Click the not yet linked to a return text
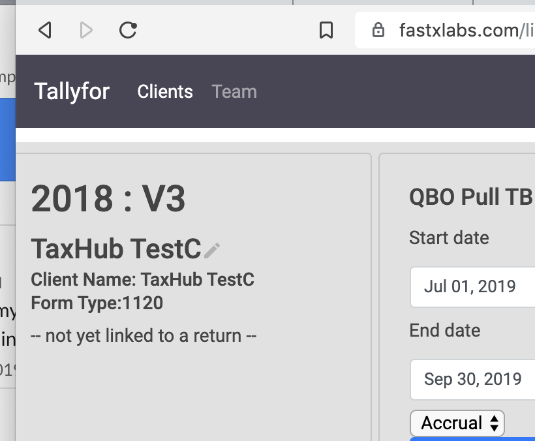The image size is (535, 441). coord(144,335)
